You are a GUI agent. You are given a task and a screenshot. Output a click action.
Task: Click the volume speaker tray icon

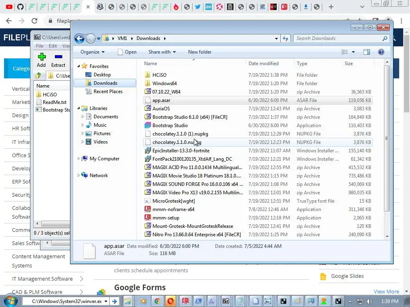tap(370, 301)
